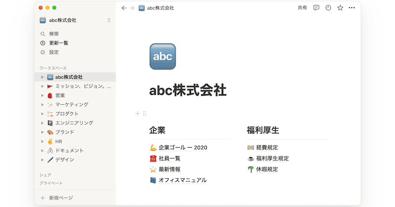The image size is (395, 207).
Task: Open the workspace switcher abc株式会社
Action: [76, 20]
